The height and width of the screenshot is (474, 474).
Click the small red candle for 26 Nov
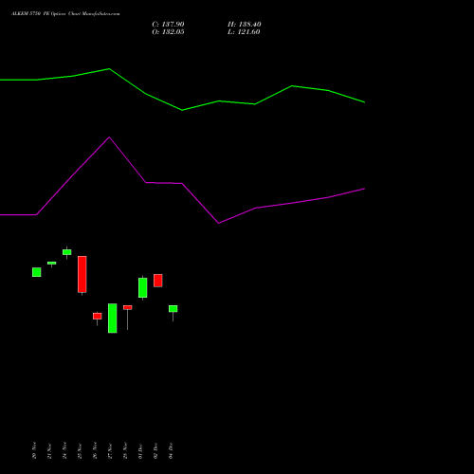[x=98, y=316]
